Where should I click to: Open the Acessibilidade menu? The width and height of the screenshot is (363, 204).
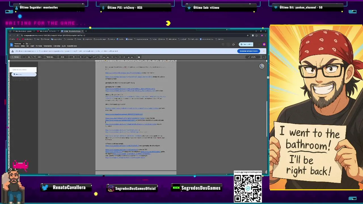pos(72,46)
